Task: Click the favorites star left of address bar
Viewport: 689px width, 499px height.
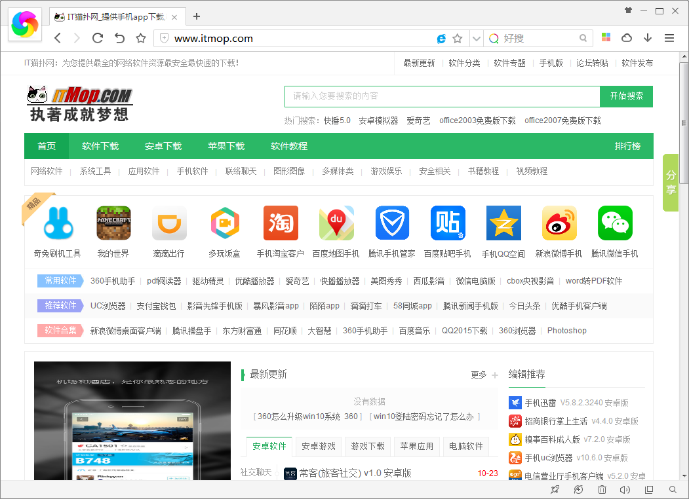Action: [x=140, y=38]
